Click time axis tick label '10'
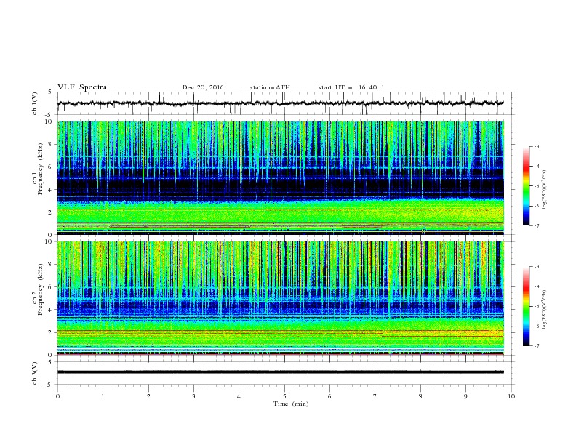Screen dimensions: 576x445 click(511, 396)
